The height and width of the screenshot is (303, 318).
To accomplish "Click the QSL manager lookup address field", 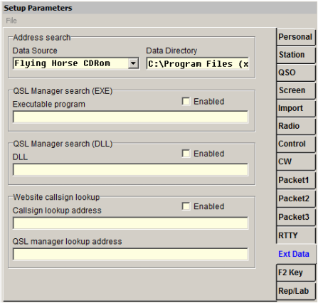I will pos(130,254).
